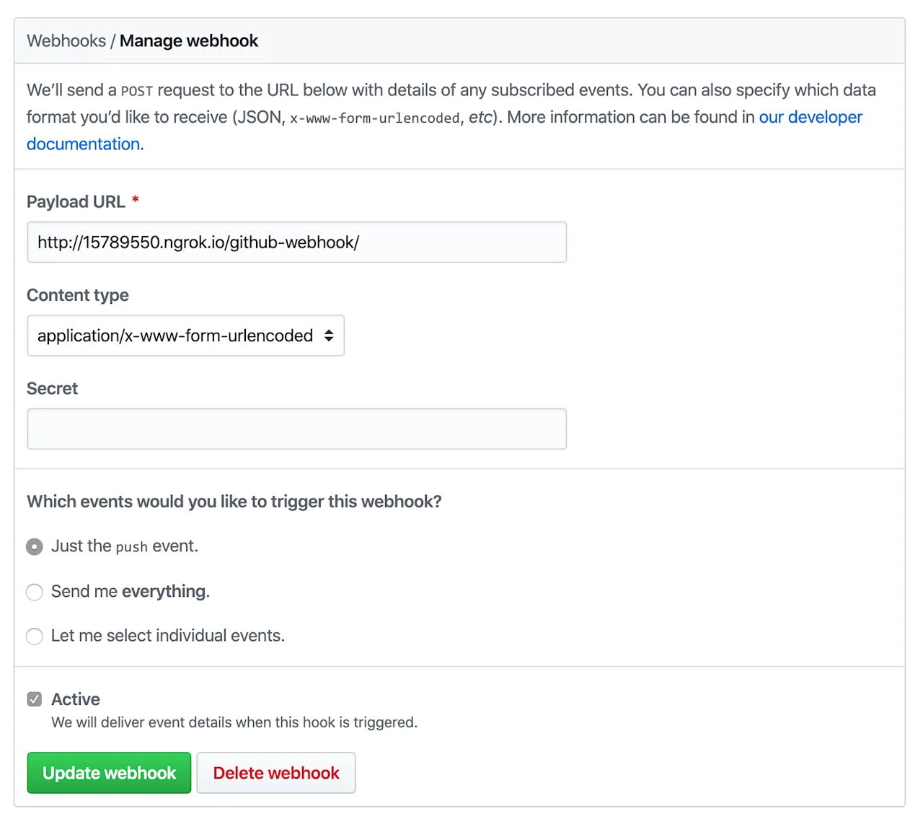The width and height of the screenshot is (923, 822).
Task: Navigate back via the Webhooks breadcrumb
Action: click(x=66, y=40)
